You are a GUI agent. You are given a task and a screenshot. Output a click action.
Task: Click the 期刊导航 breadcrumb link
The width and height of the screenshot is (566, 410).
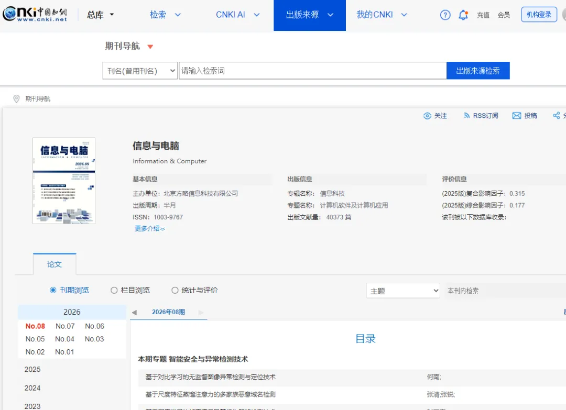tap(38, 99)
